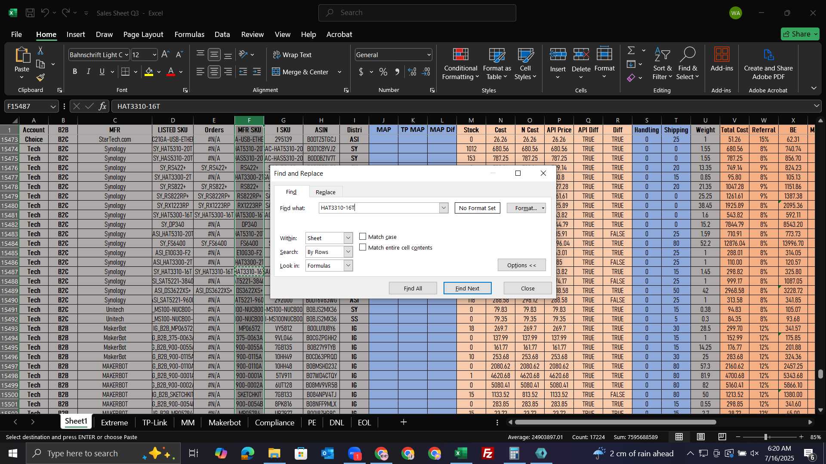Screen dimensions: 826x464
Task: Toggle Italic formatting
Action: [x=88, y=72]
